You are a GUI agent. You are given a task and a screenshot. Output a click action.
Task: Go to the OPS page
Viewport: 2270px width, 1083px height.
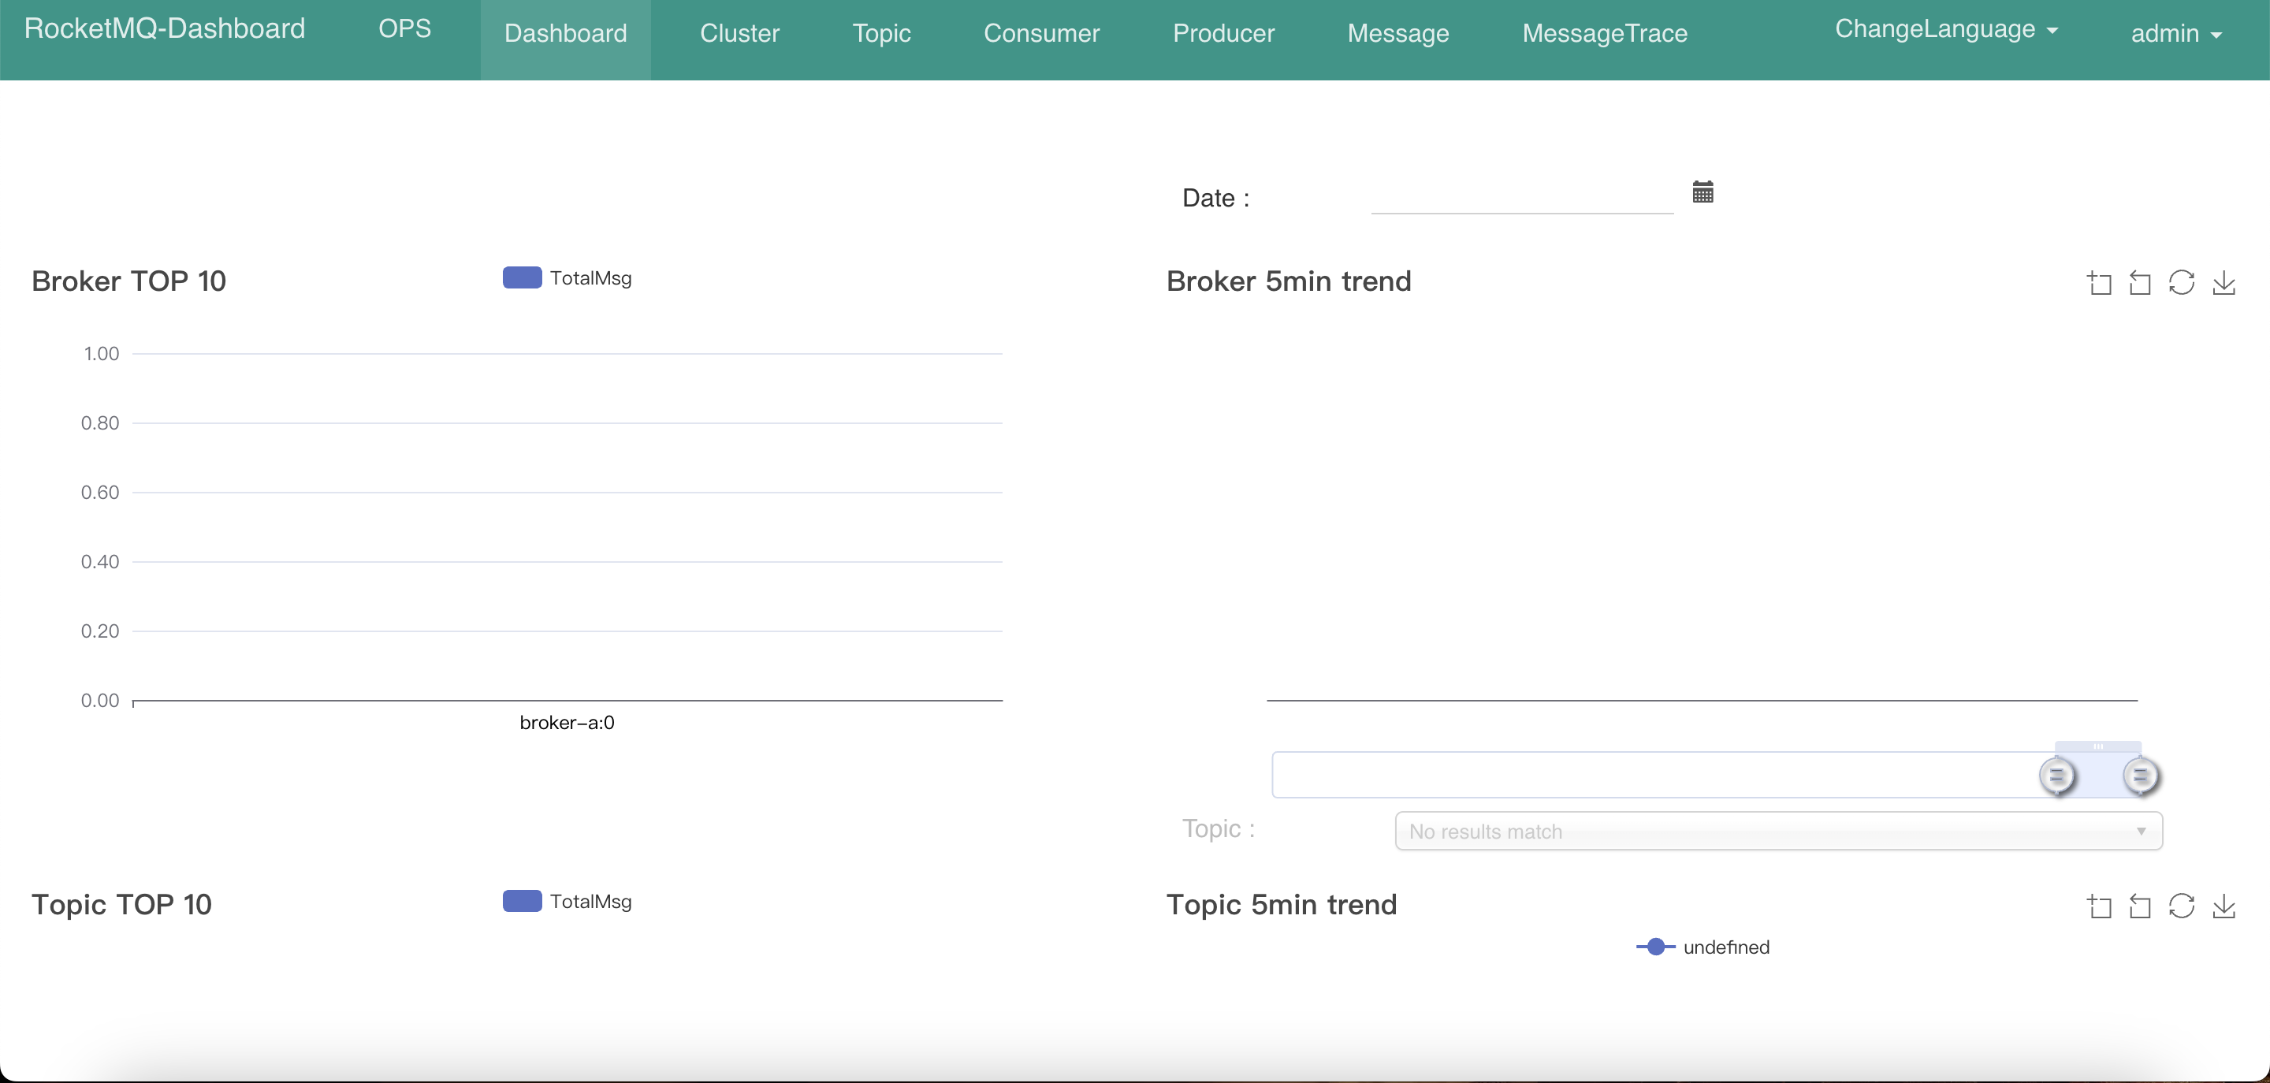[404, 28]
